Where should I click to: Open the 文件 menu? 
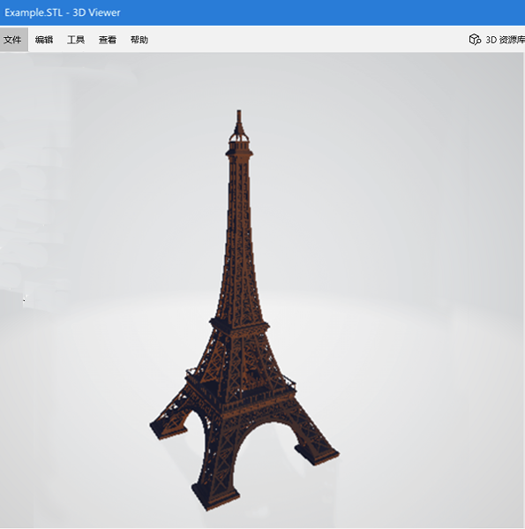tap(12, 40)
